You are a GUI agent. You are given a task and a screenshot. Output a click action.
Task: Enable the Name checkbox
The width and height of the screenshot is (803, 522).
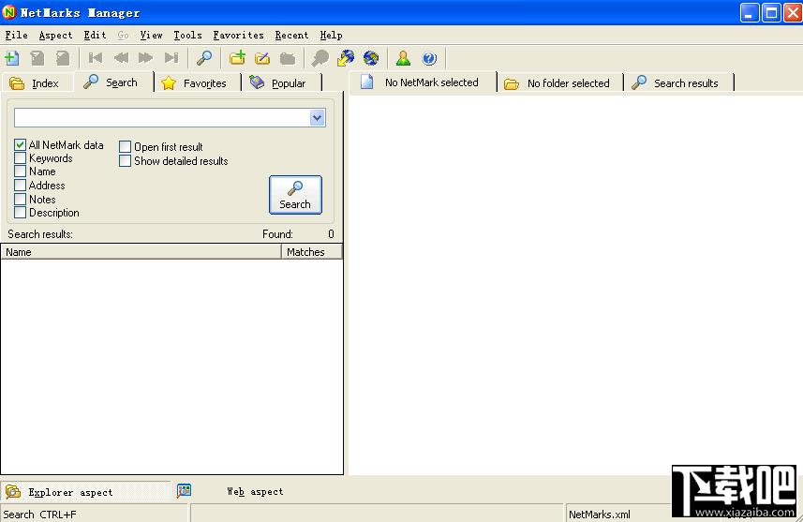(20, 172)
